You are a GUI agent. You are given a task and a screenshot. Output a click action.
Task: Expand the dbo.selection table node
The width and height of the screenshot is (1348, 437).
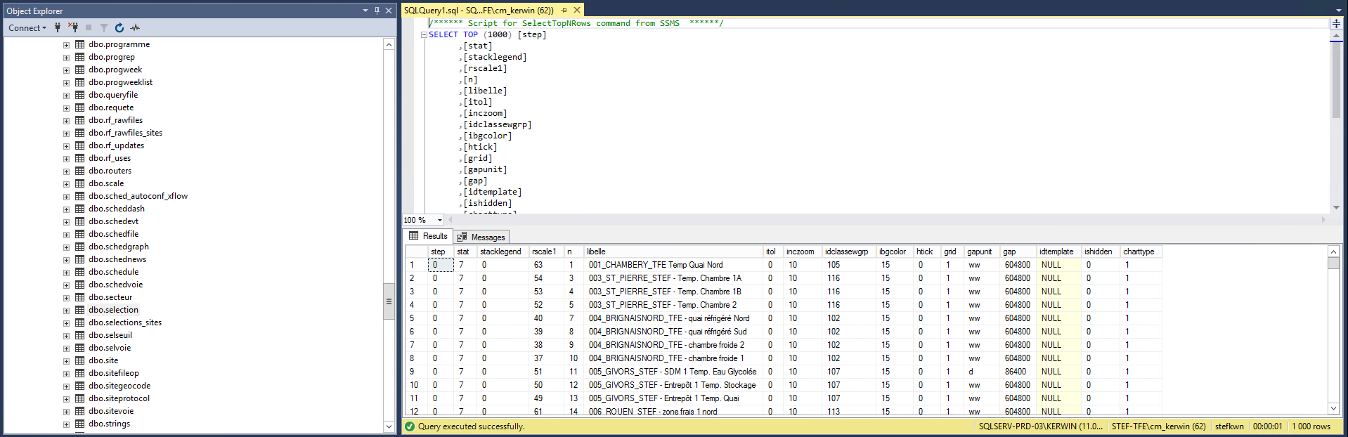(66, 310)
